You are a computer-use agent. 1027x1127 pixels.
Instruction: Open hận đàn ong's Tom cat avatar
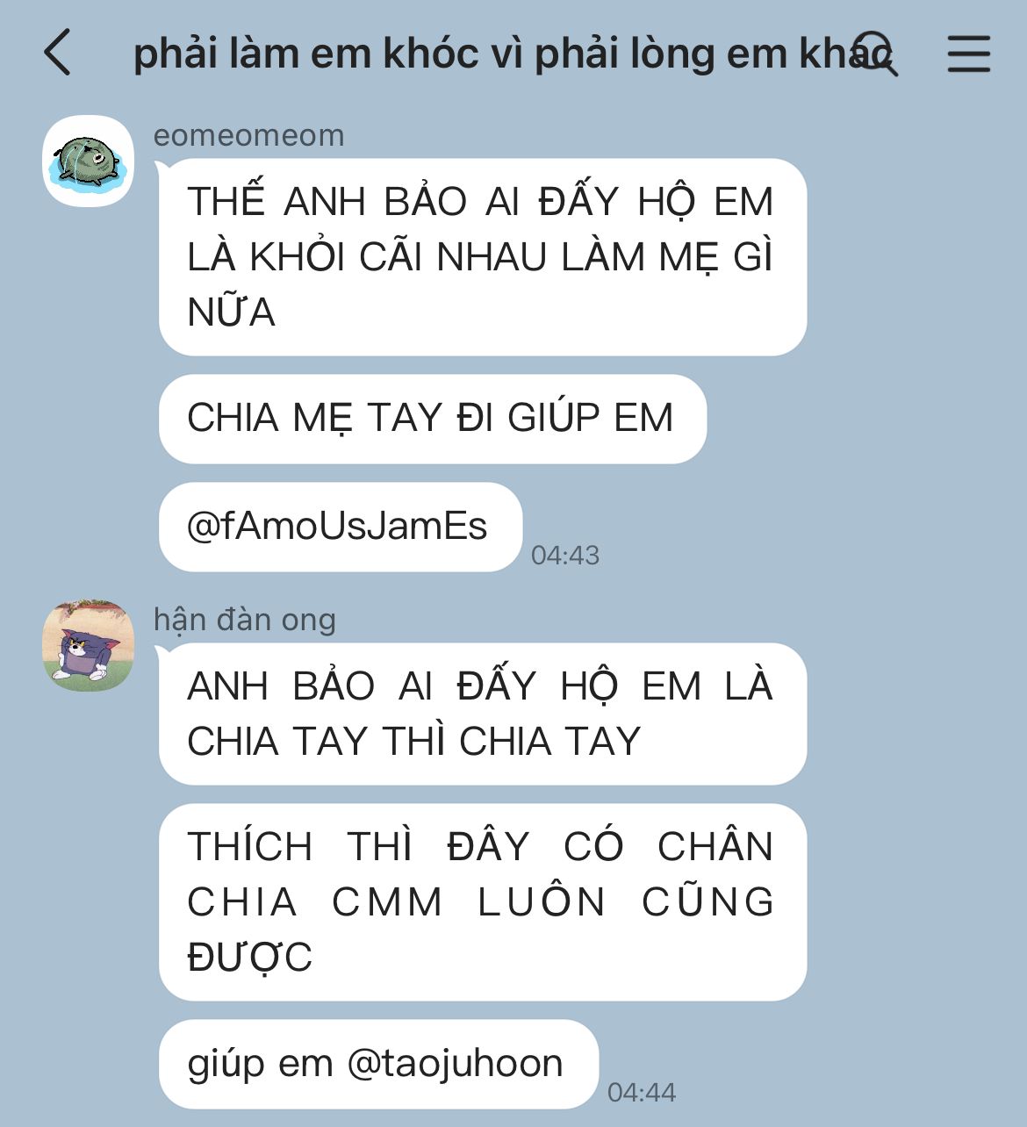coord(88,645)
